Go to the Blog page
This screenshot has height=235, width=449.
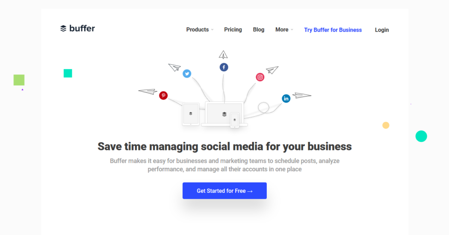click(259, 30)
